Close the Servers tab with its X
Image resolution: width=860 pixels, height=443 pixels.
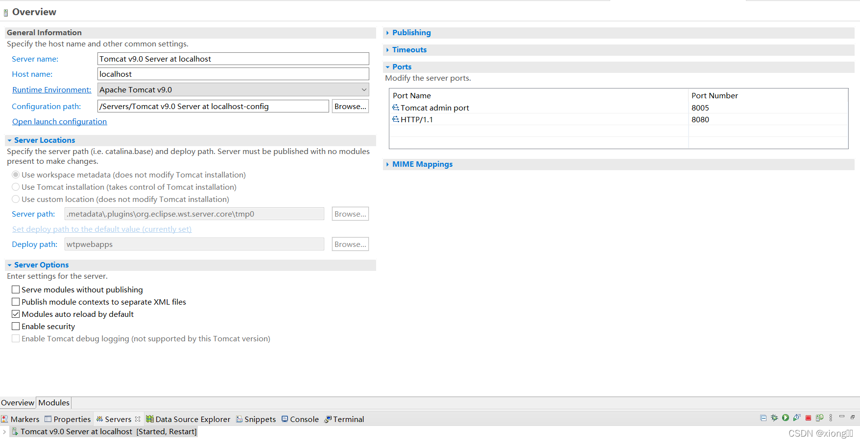tap(138, 419)
